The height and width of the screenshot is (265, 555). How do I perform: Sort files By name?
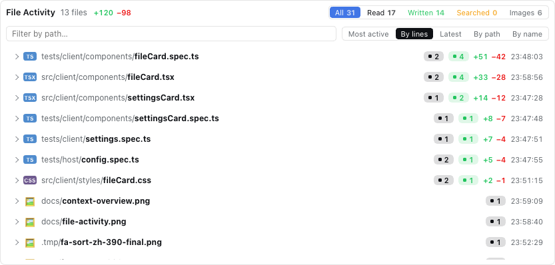[527, 34]
